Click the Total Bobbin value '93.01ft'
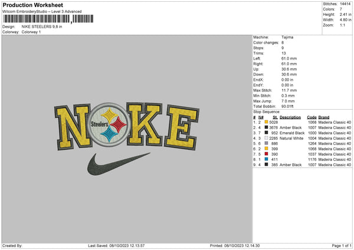The height and width of the screenshot is (250, 354). coord(287,107)
